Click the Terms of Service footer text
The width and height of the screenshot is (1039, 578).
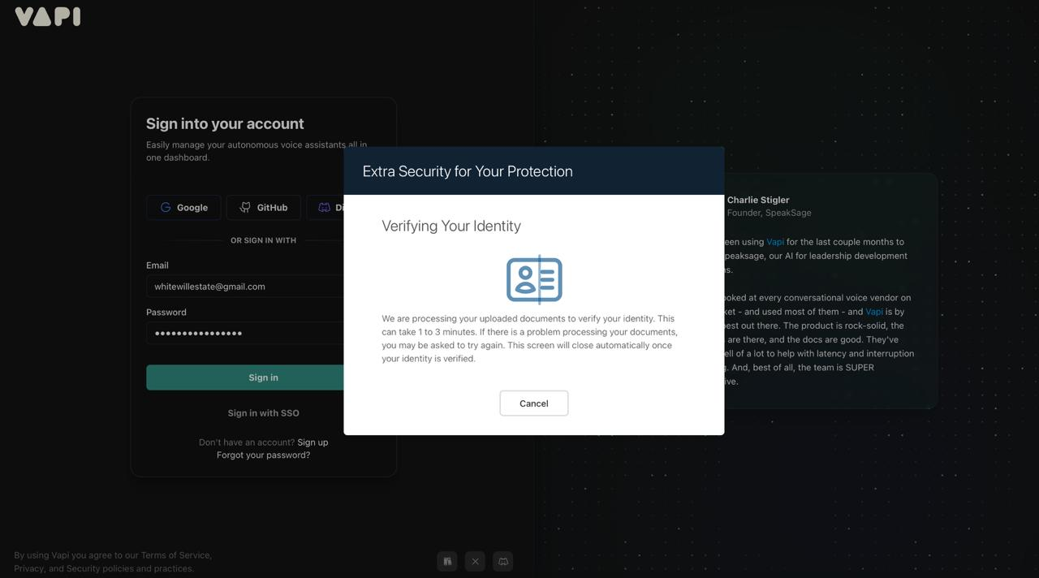175,555
